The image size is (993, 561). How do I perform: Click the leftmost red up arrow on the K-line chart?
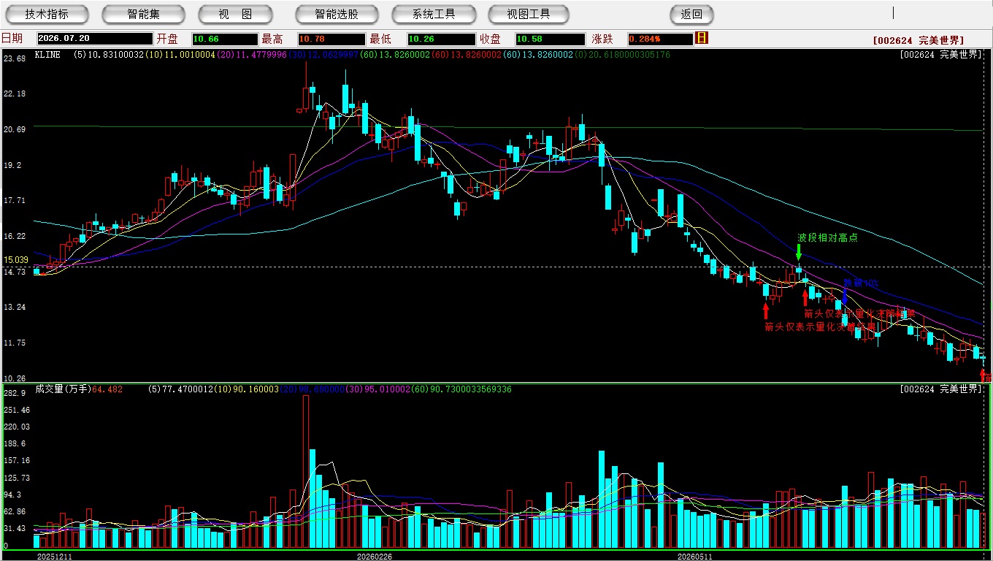765,310
